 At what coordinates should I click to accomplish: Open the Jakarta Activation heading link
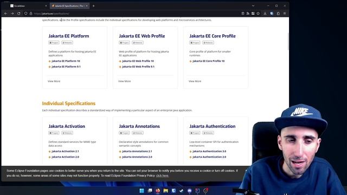click(x=67, y=126)
